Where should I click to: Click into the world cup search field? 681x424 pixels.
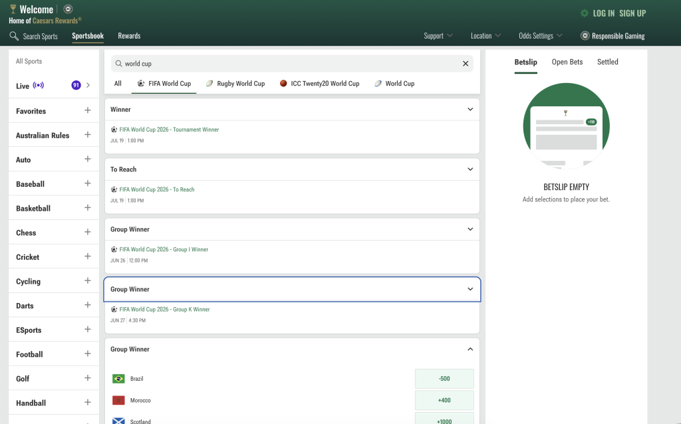(x=292, y=63)
